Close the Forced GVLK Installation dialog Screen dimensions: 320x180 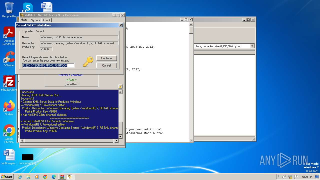pos(120,25)
